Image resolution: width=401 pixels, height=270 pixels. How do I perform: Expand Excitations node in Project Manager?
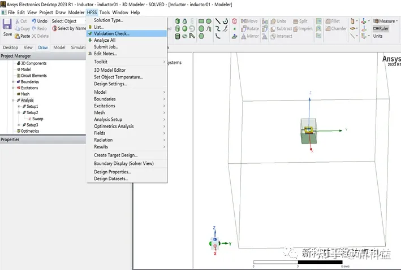13,88
